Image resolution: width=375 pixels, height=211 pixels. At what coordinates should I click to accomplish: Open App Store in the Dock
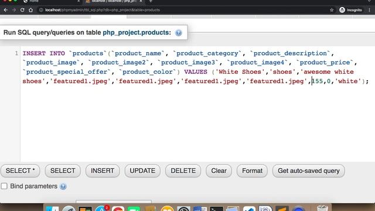point(101,209)
